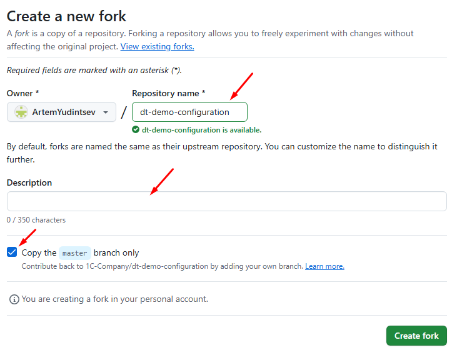Click the green availability checkmark icon
457x355 pixels.
tap(136, 130)
